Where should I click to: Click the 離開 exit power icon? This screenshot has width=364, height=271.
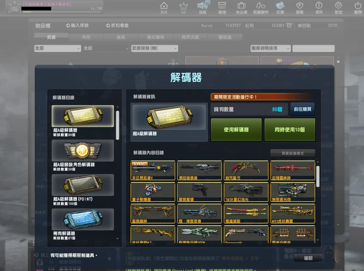[x=358, y=8]
